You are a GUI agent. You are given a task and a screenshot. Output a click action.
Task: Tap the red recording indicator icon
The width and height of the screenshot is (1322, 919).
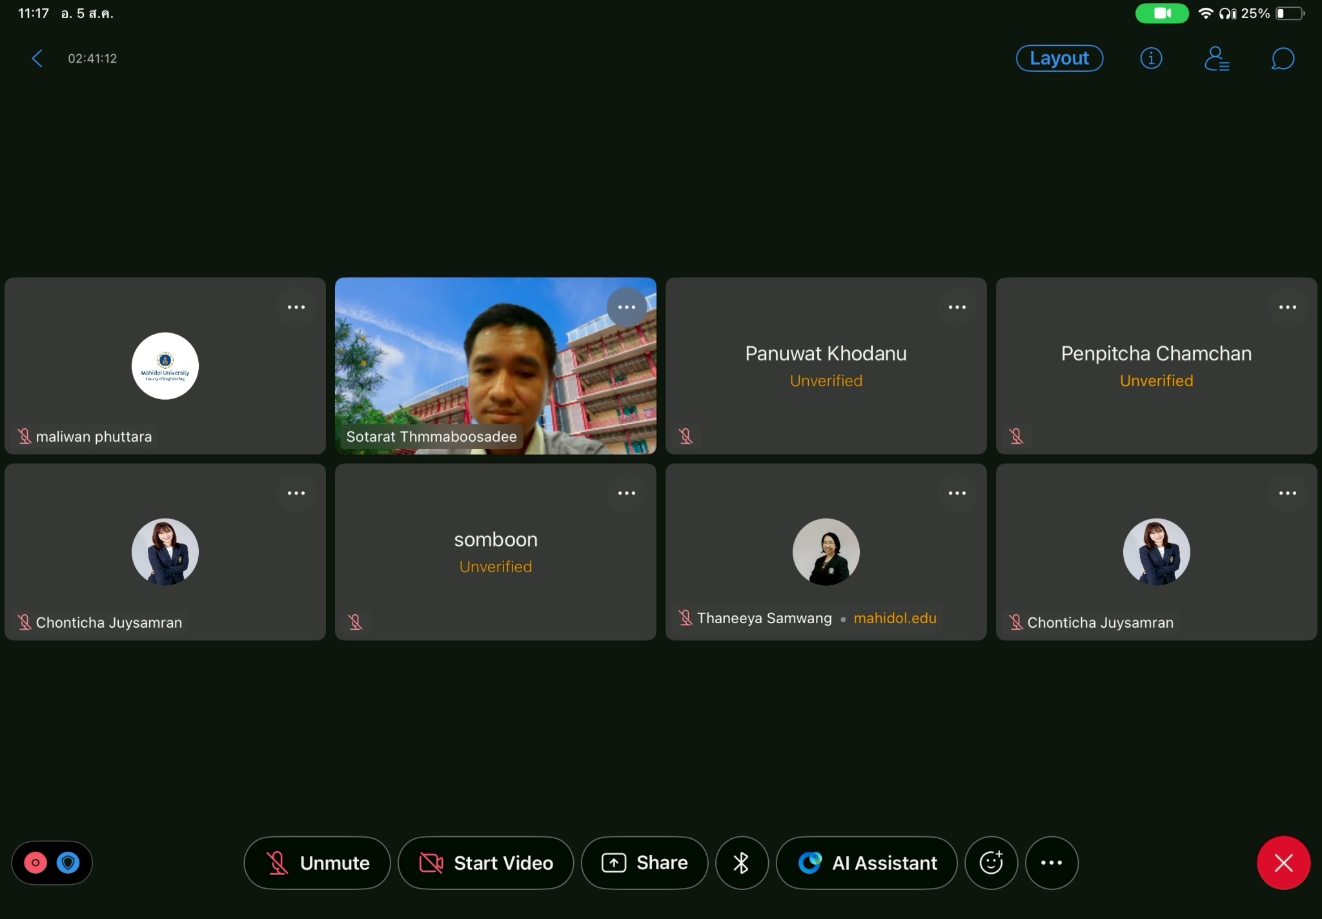coord(36,863)
